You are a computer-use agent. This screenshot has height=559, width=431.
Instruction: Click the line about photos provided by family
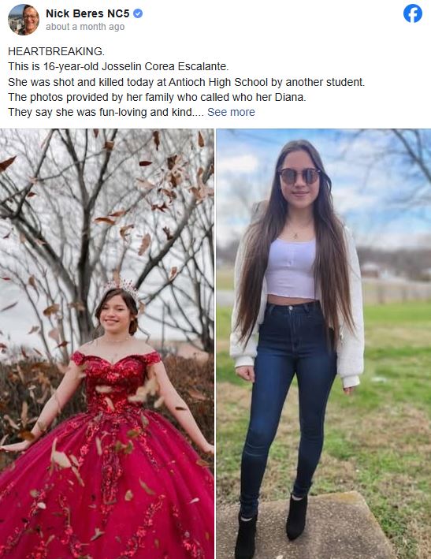click(x=157, y=97)
